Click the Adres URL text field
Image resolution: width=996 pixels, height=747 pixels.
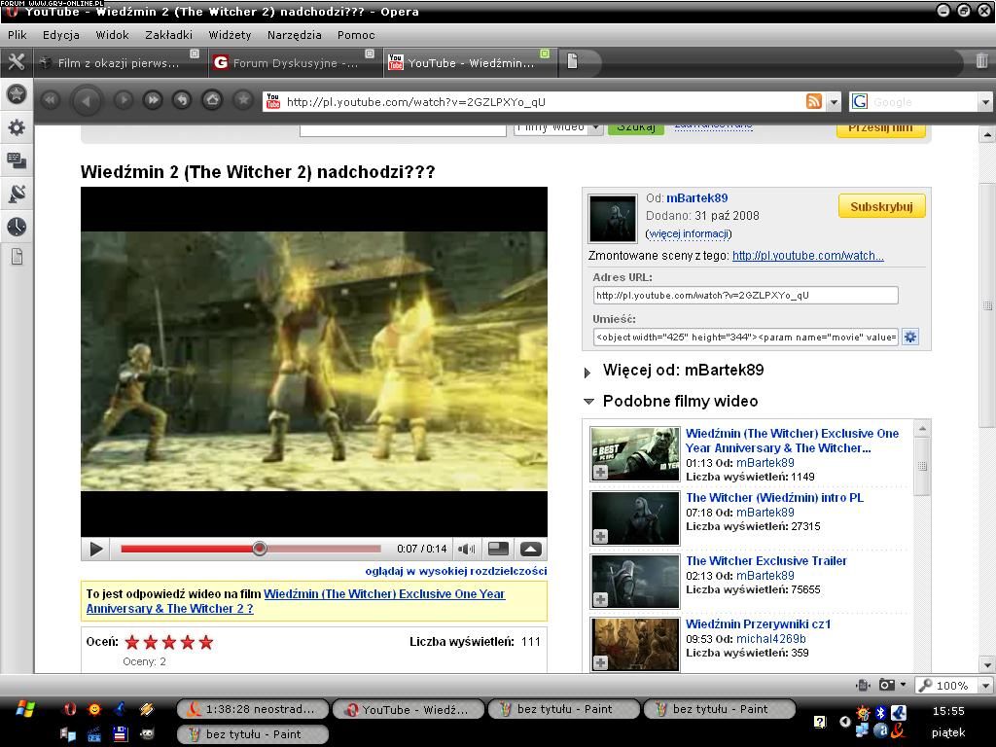coord(746,296)
